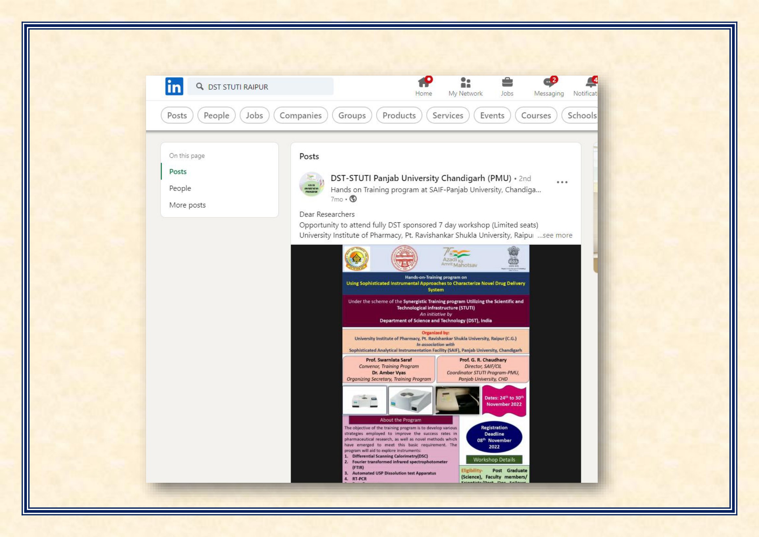Jump to More posts section

188,205
